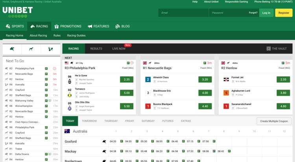Click jockey silks icon for Tomasco
This screenshot has height=162, width=295.
click(70, 95)
